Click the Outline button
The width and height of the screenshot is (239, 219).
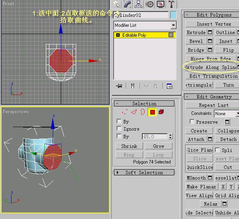tap(226, 33)
